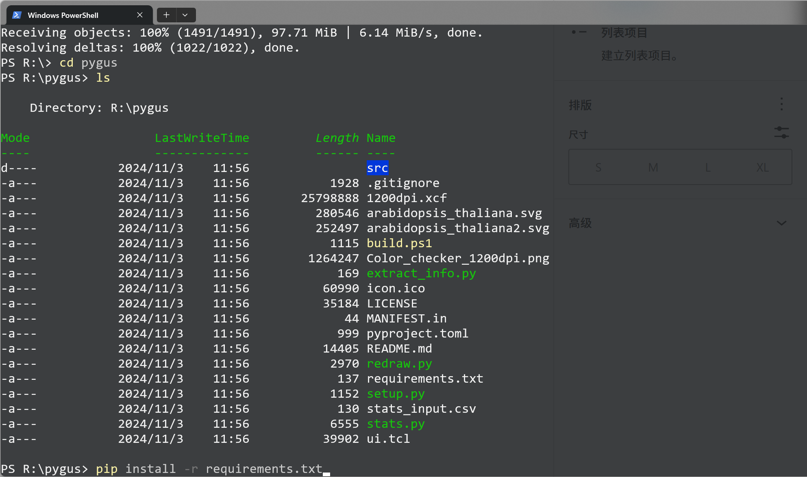Click the stats.py file name
This screenshot has height=477, width=807.
[x=396, y=424]
